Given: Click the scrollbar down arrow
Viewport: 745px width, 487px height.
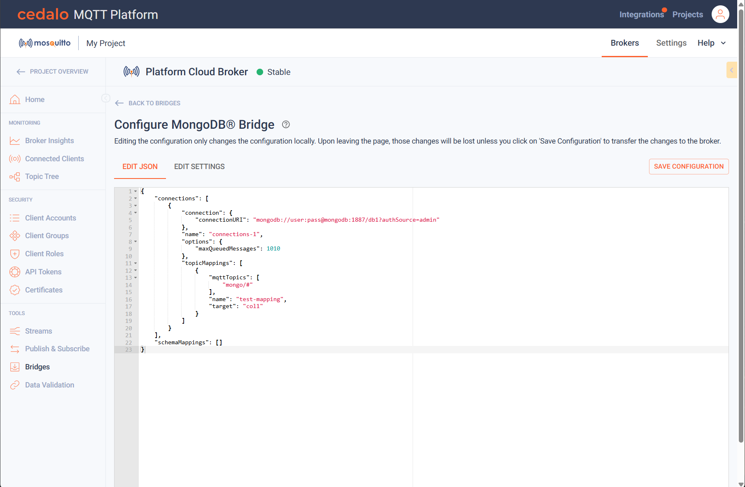Looking at the screenshot, I should [x=741, y=484].
